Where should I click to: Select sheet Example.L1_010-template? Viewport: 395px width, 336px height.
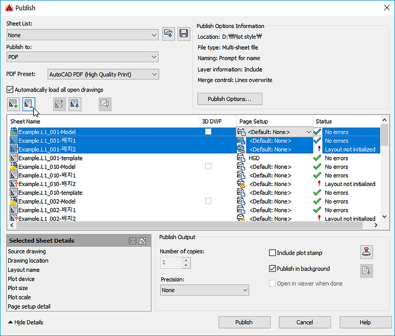tap(50, 193)
